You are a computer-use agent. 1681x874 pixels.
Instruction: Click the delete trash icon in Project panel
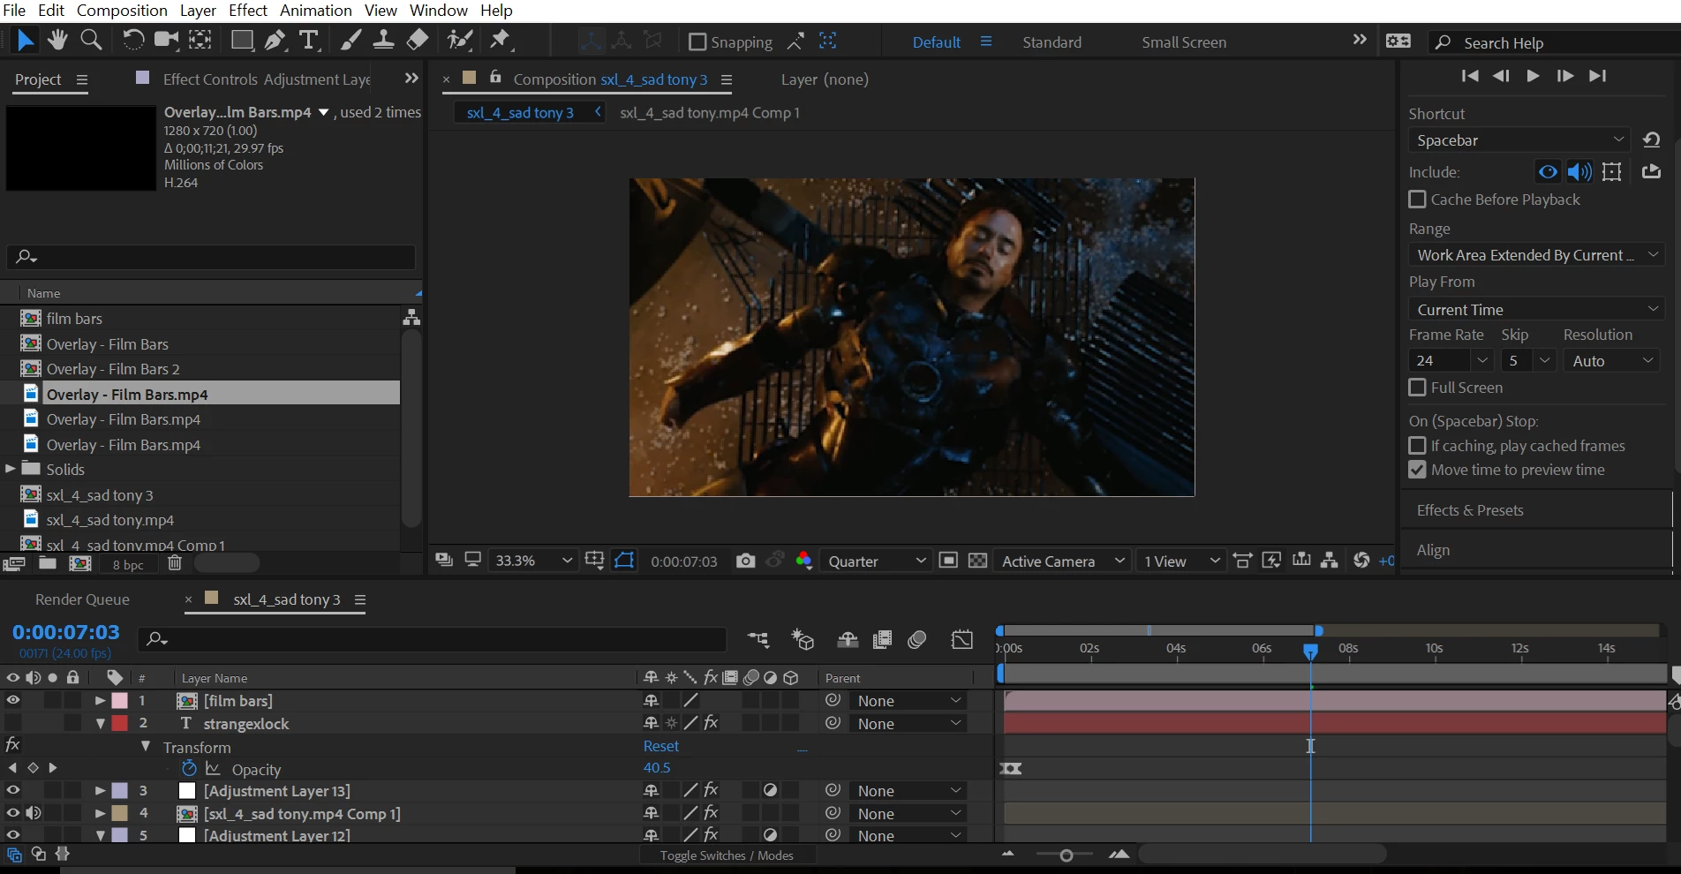click(x=175, y=563)
